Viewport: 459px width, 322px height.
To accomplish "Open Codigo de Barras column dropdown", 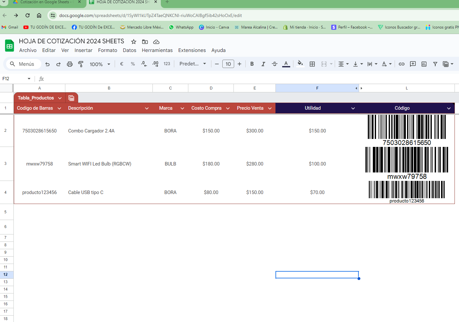I will (59, 108).
